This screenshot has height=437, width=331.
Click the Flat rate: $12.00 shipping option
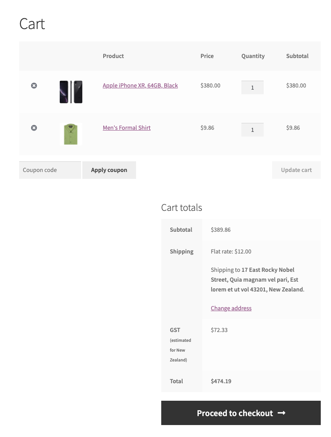pos(231,251)
